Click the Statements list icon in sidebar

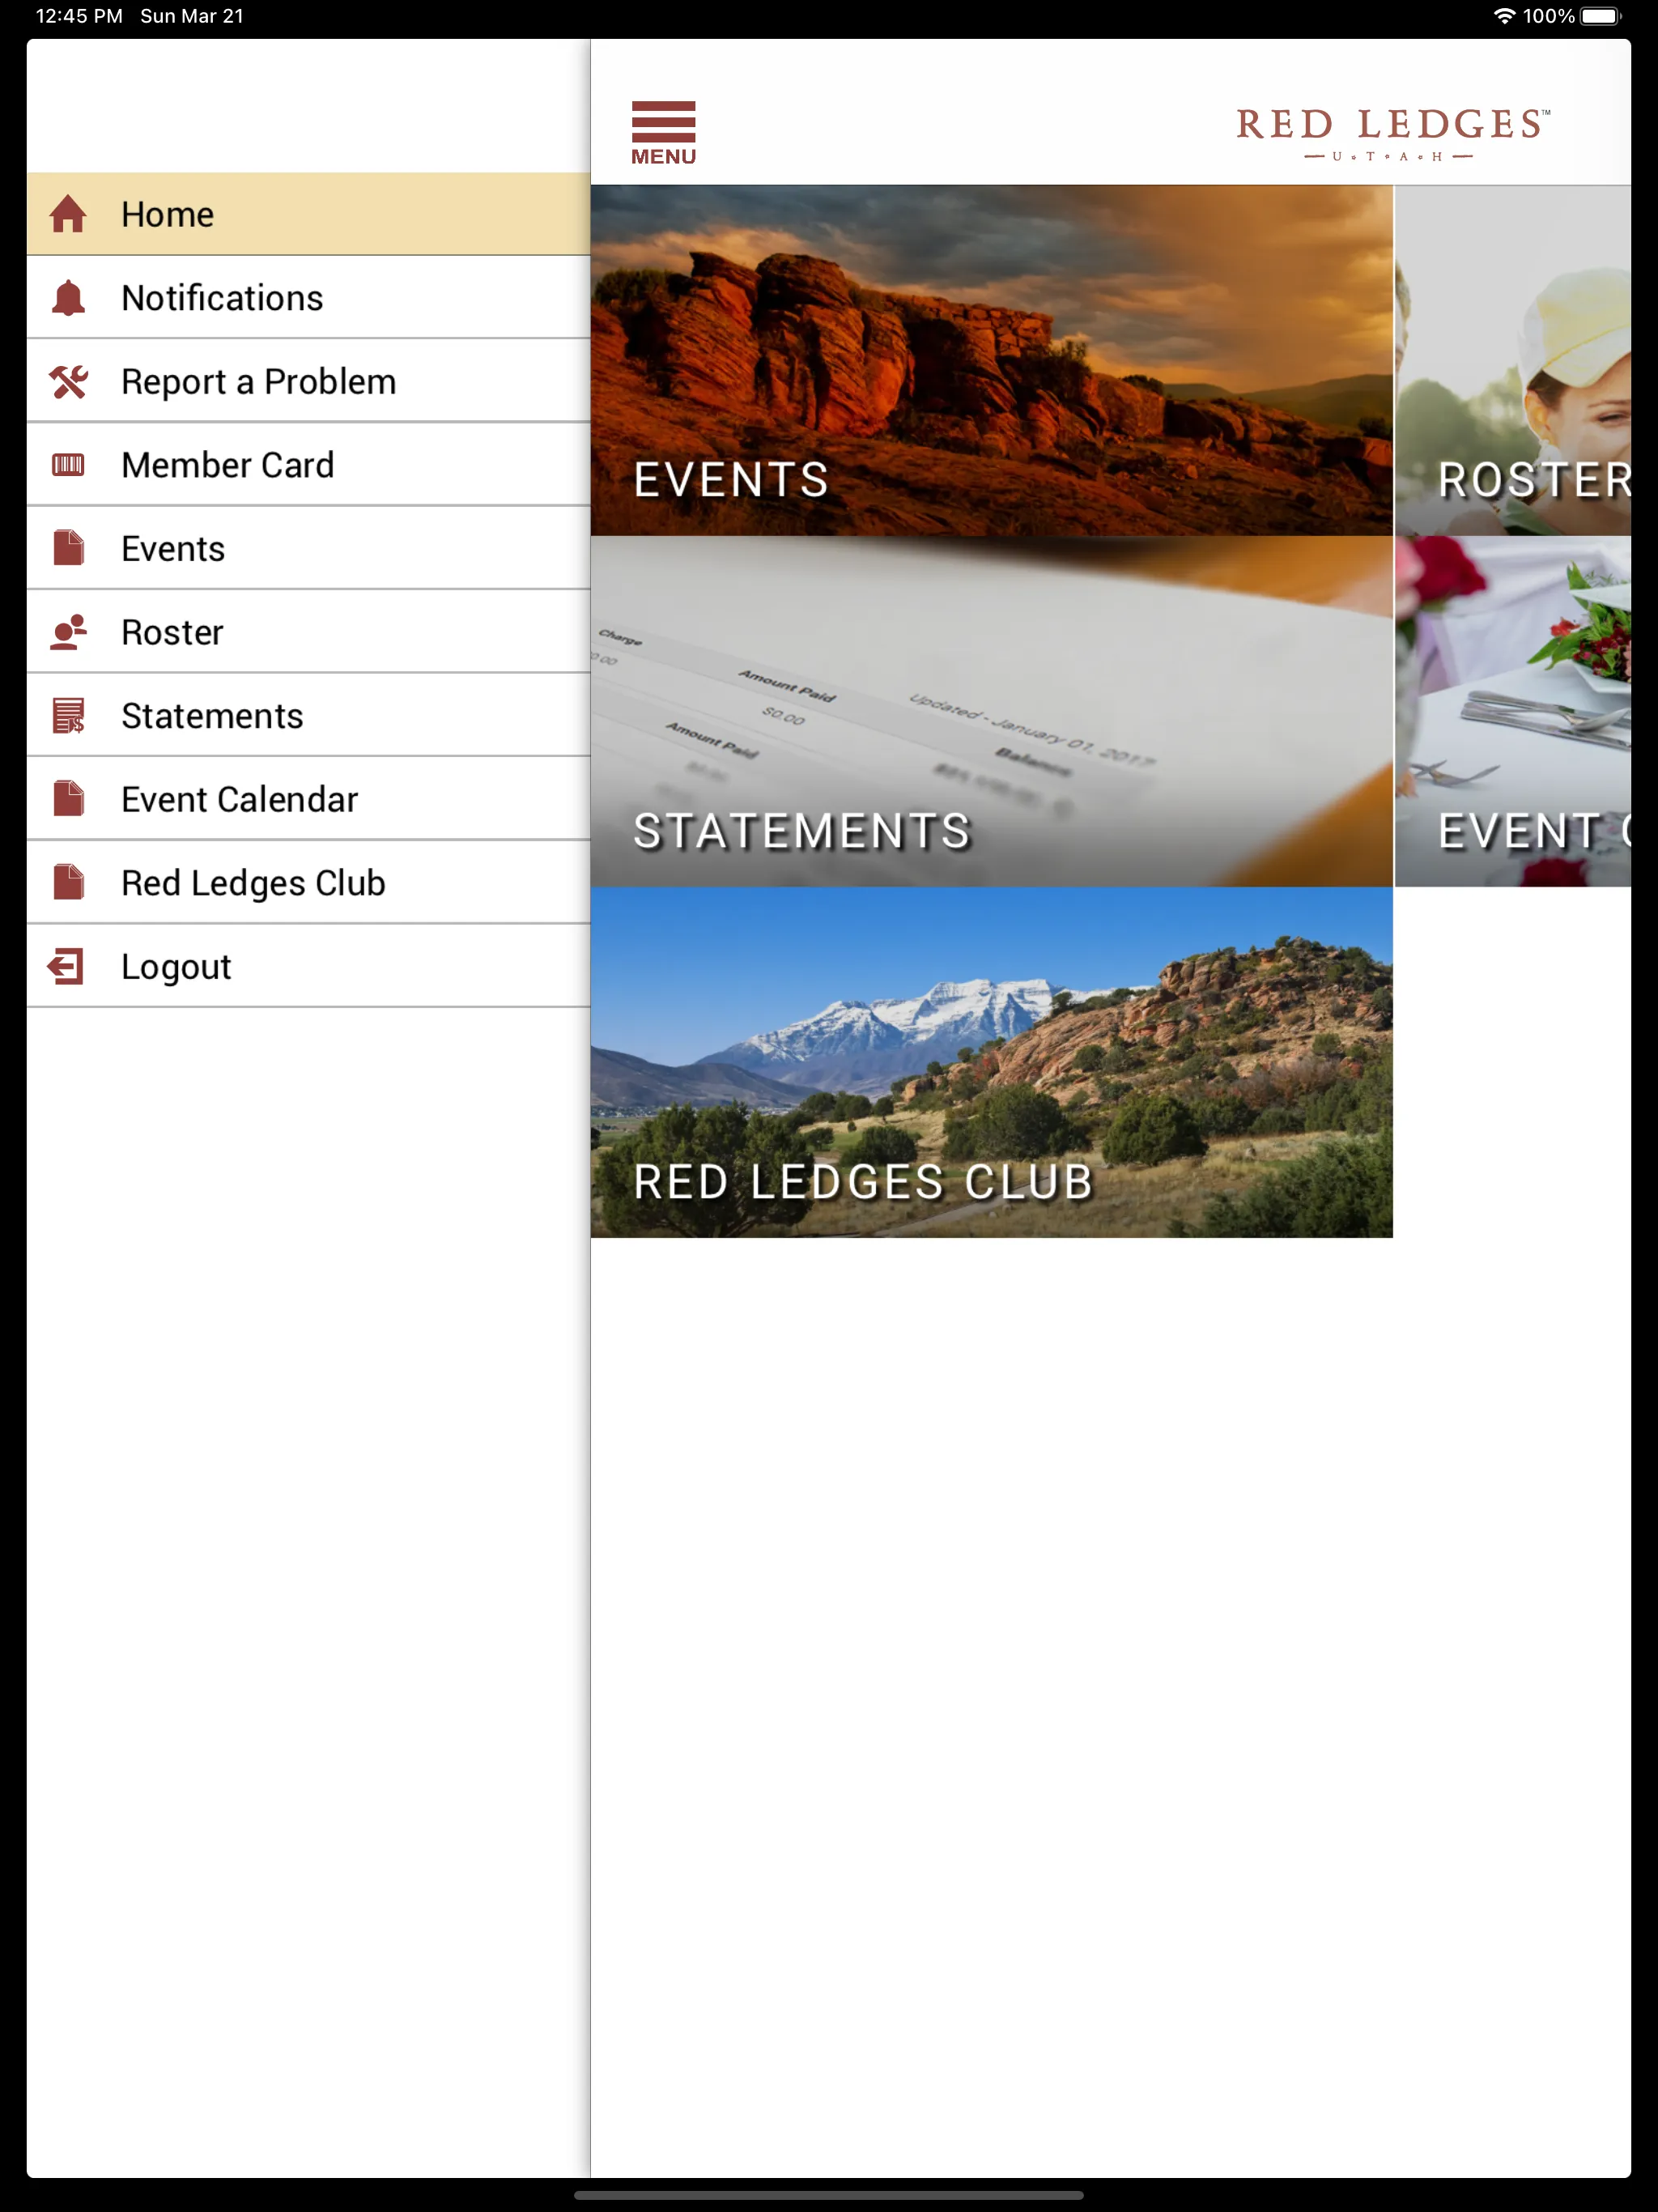(x=70, y=716)
